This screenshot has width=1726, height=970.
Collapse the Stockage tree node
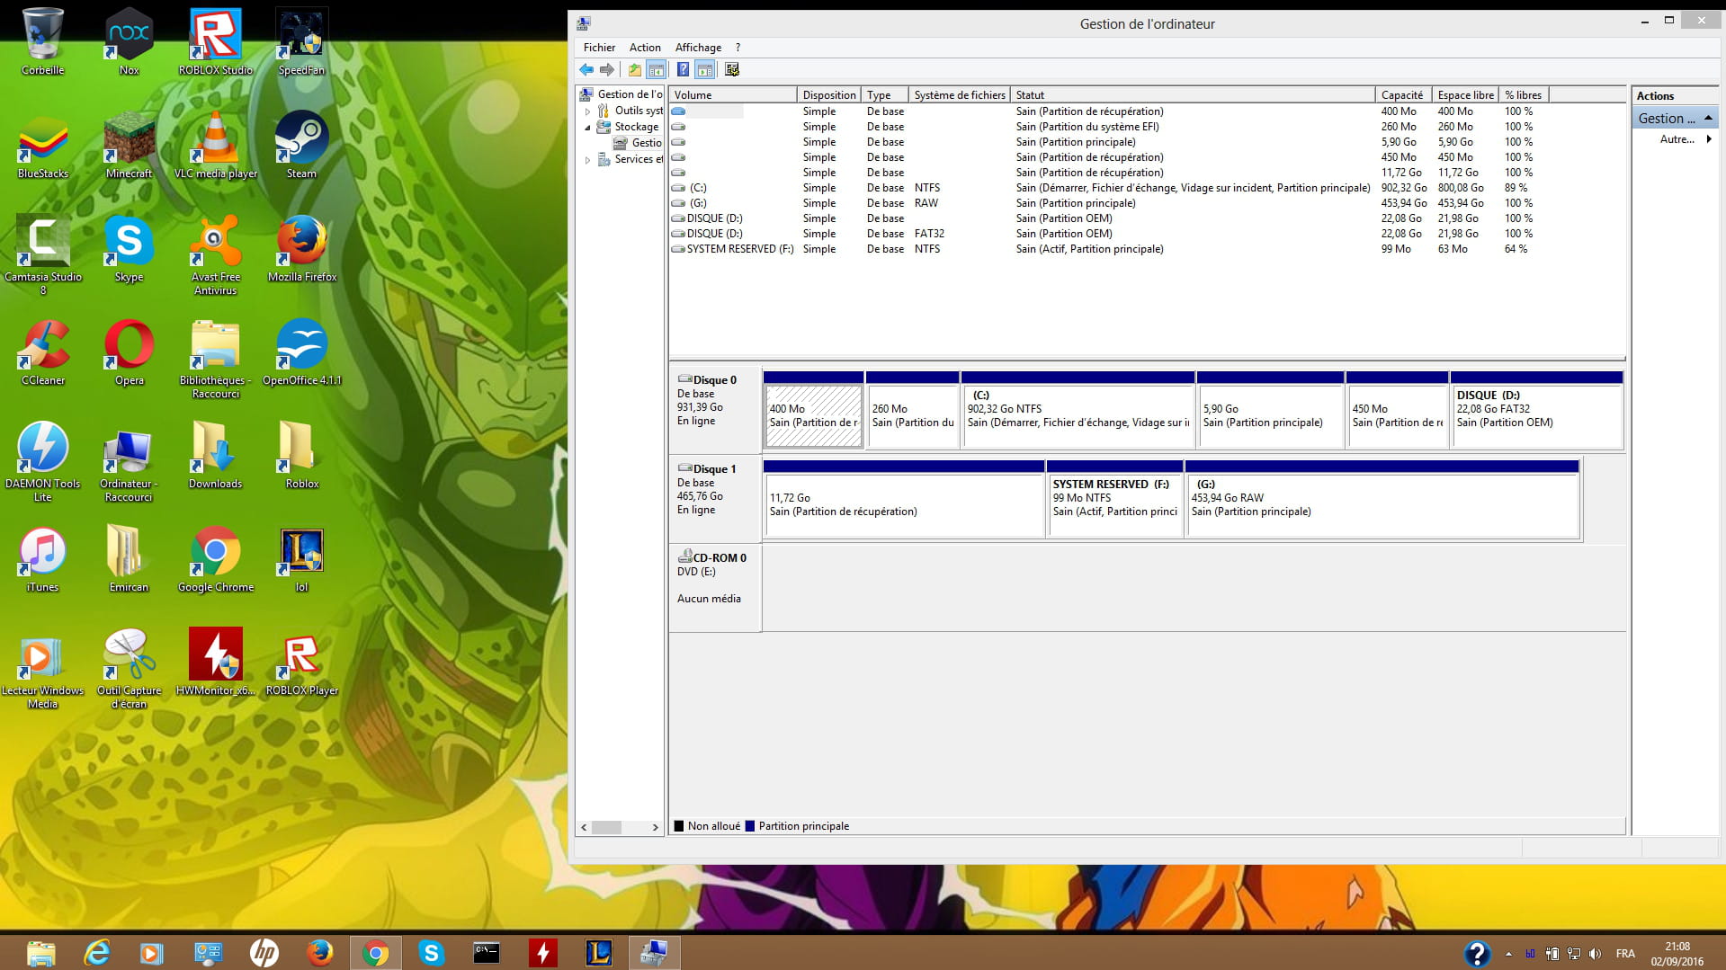pyautogui.click(x=588, y=128)
